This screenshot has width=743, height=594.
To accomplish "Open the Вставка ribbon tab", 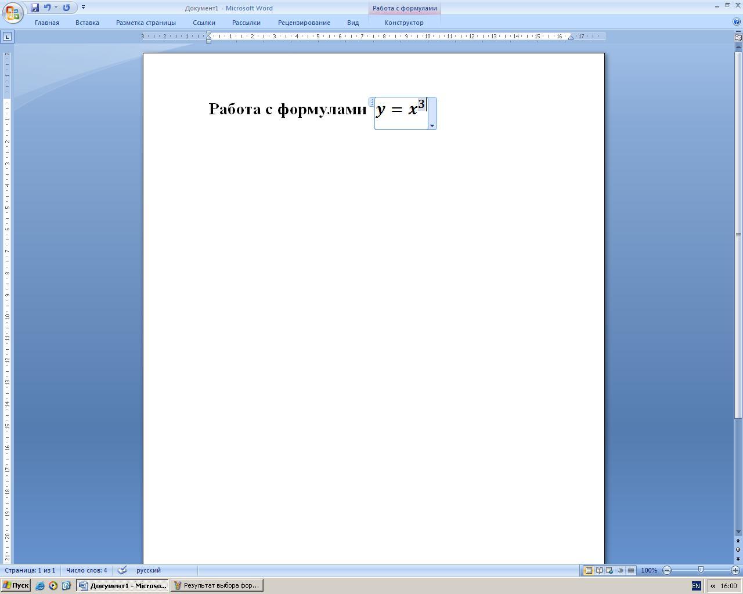I will (x=87, y=23).
